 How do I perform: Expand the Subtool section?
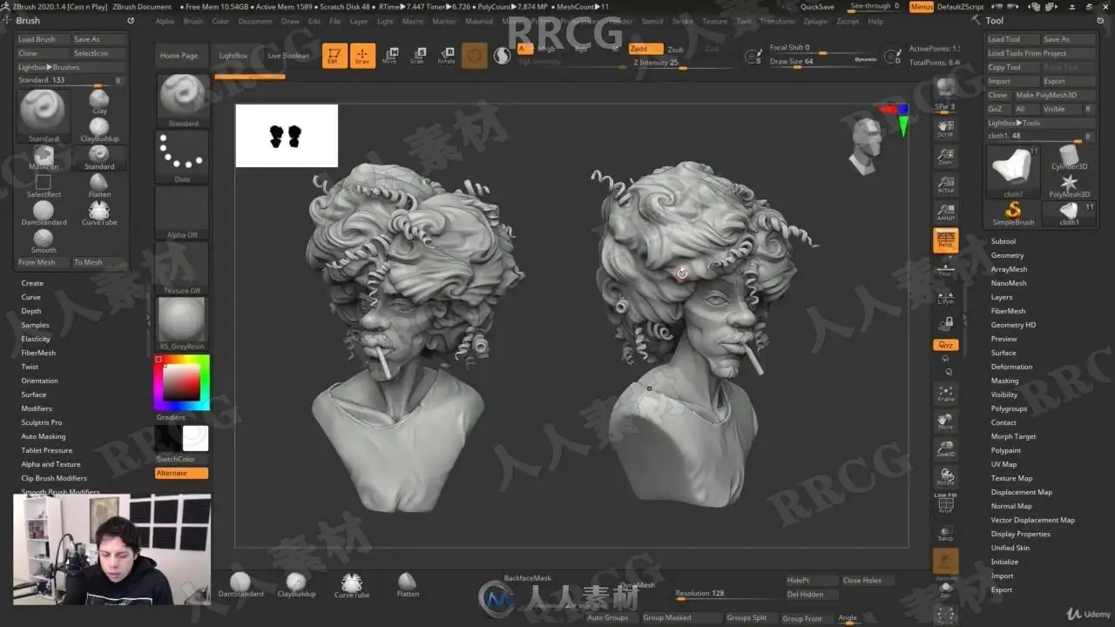(x=1003, y=241)
